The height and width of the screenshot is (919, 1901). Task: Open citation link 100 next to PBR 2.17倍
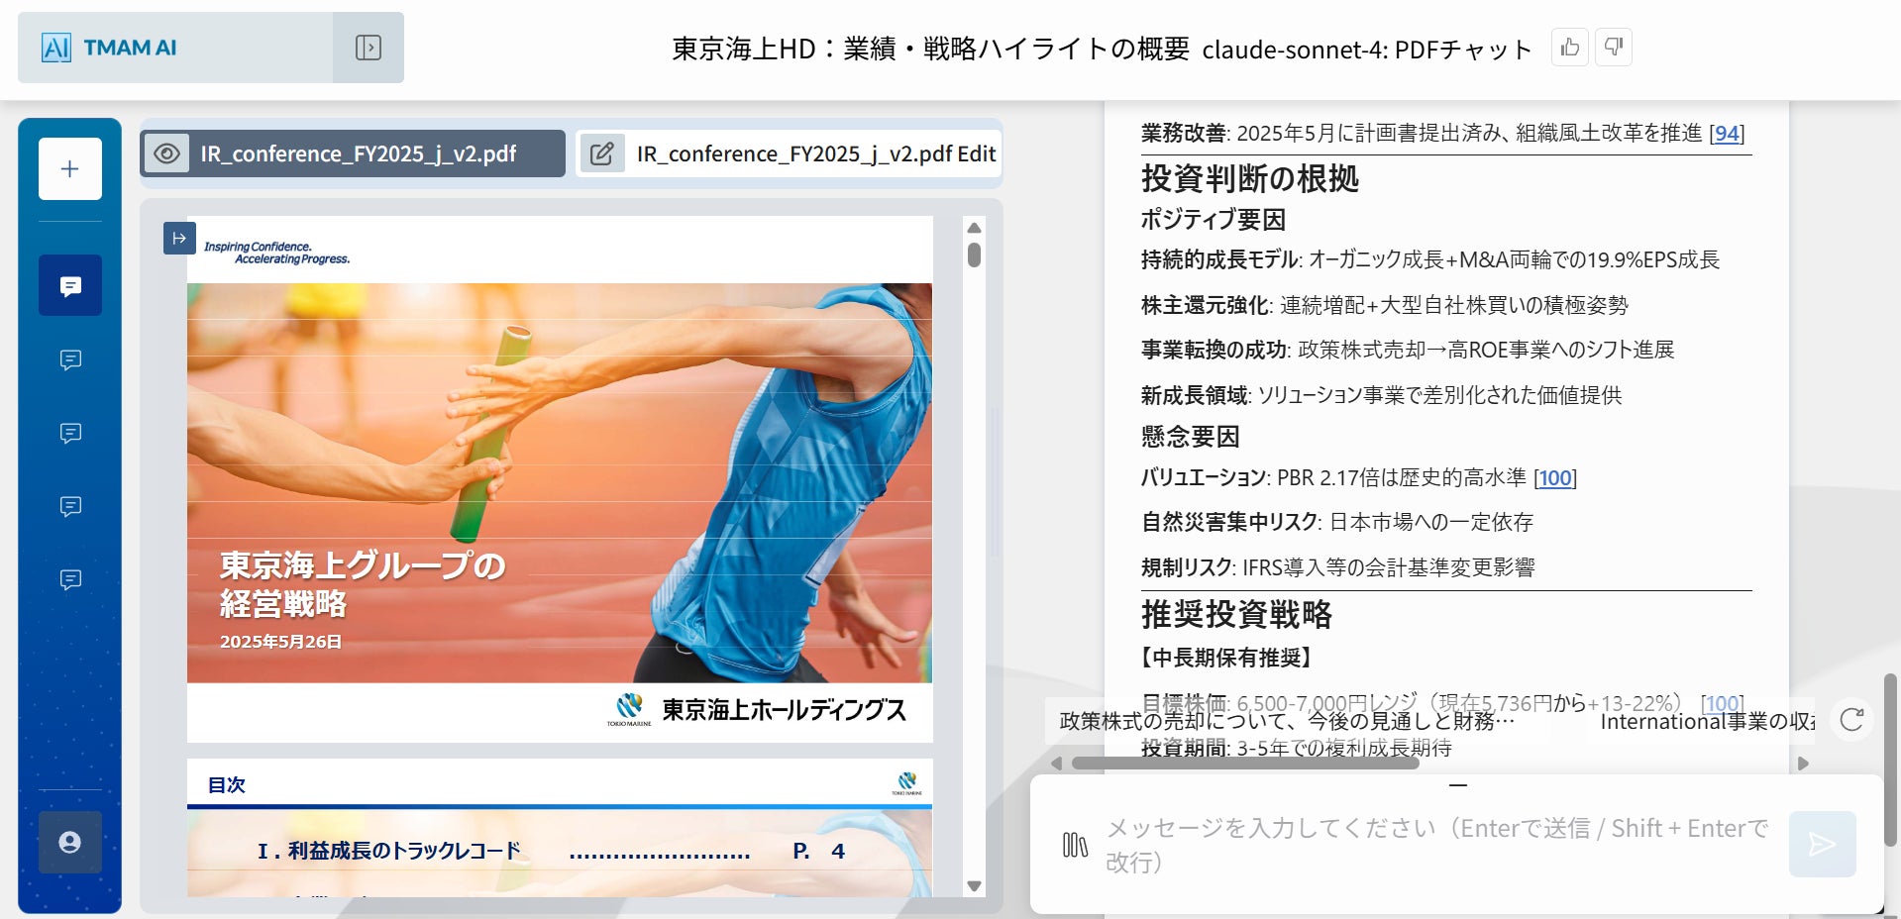coord(1554,477)
